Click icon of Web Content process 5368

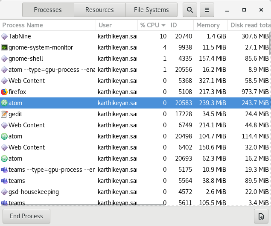(4, 81)
